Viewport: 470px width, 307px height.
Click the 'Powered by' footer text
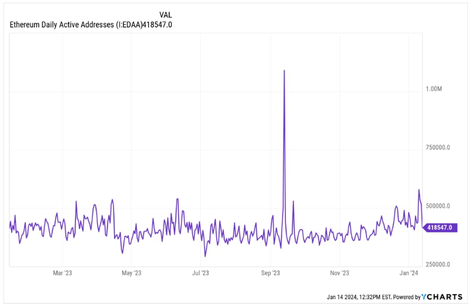click(403, 297)
